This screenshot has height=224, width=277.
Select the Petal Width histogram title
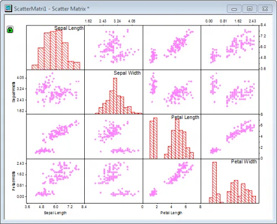point(244,162)
